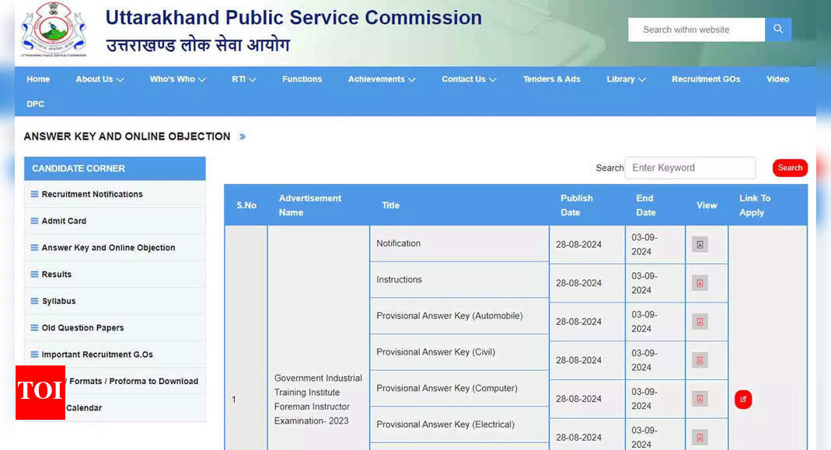This screenshot has height=450, width=831.
Task: Click Provisional Answer Key (Automobile) text
Action: coord(449,316)
